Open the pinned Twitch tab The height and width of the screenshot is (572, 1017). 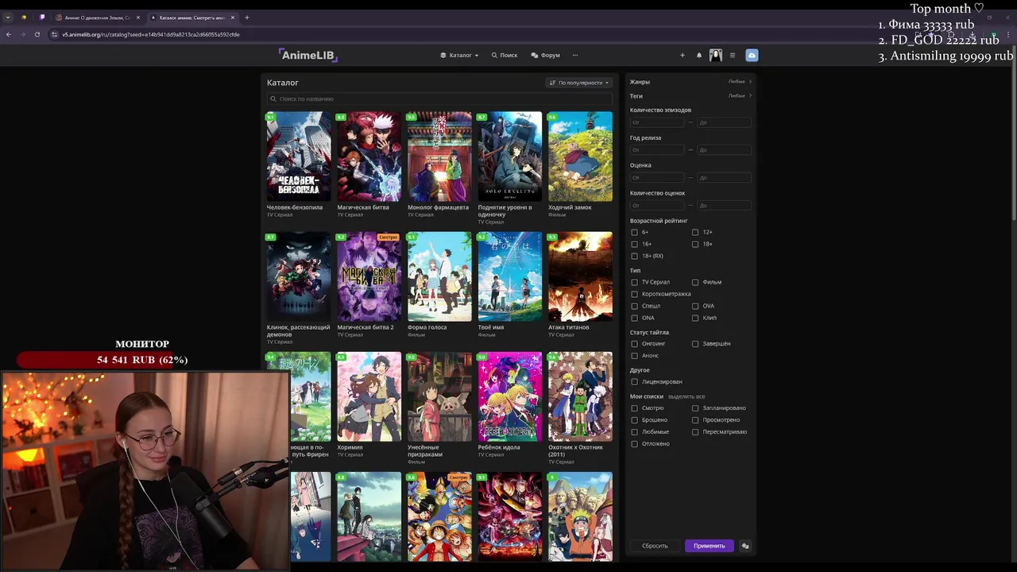(42, 17)
